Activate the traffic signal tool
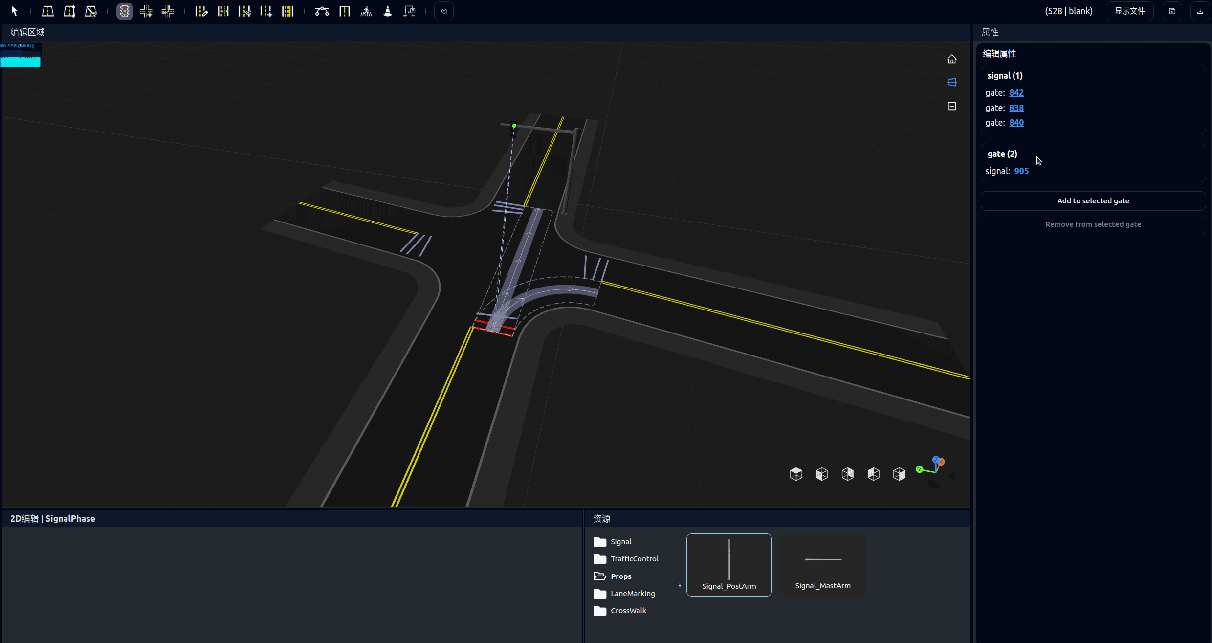Screen dimensions: 1212x643 [x=125, y=11]
